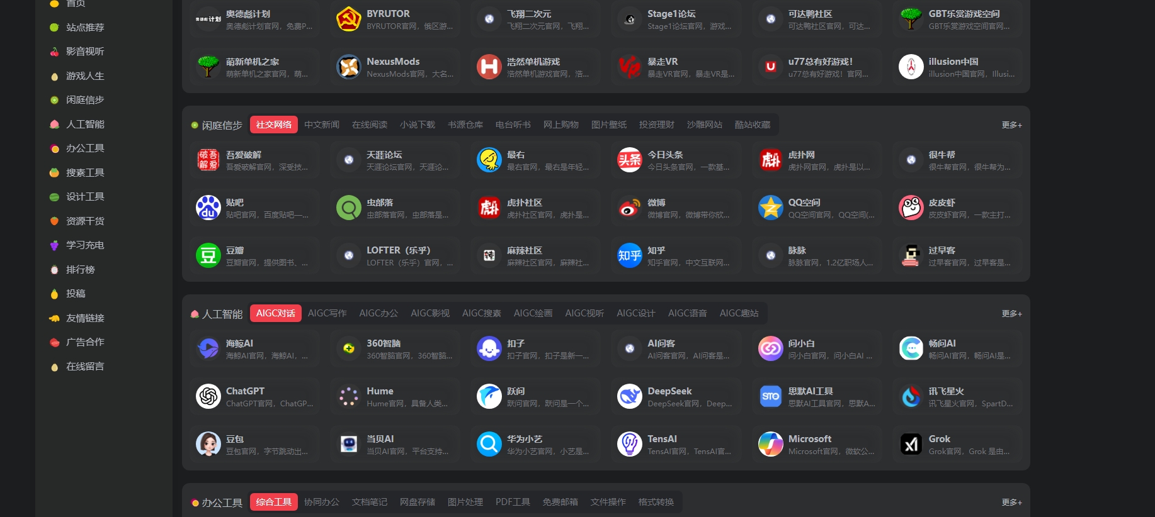Click the DeepSeek whale icon
This screenshot has height=517, width=1155.
630,396
